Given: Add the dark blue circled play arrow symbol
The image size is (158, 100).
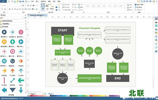Looking at the screenshot, I should (4, 32).
